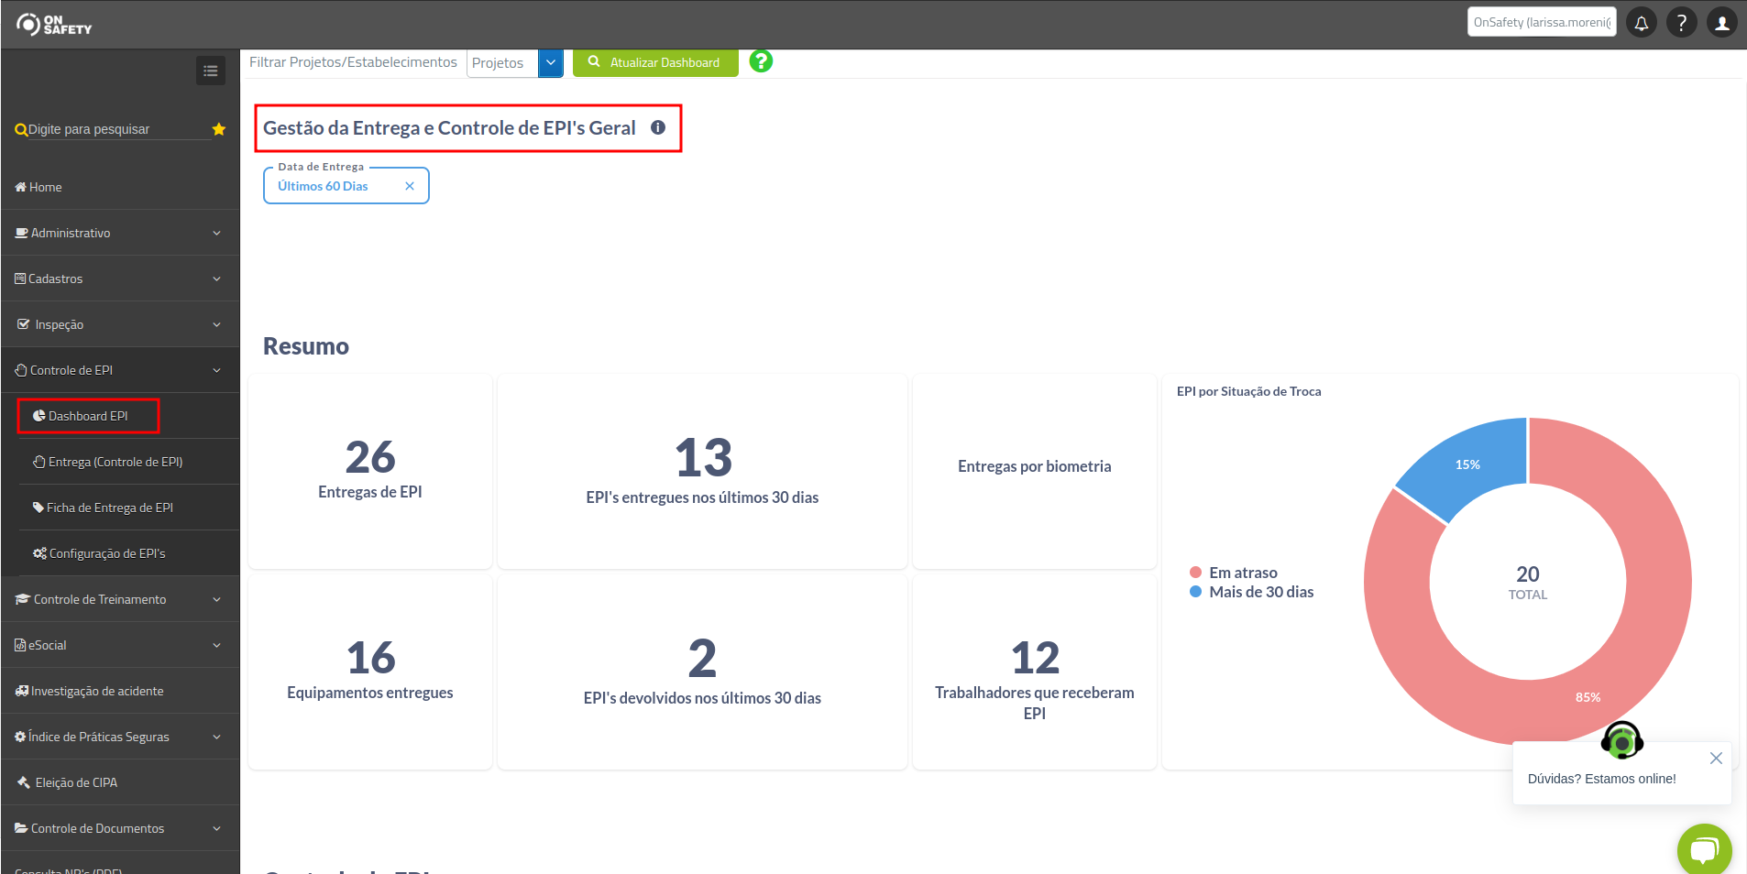Viewport: 1747px width, 874px height.
Task: Click the star icon next to the search field
Action: 219,129
